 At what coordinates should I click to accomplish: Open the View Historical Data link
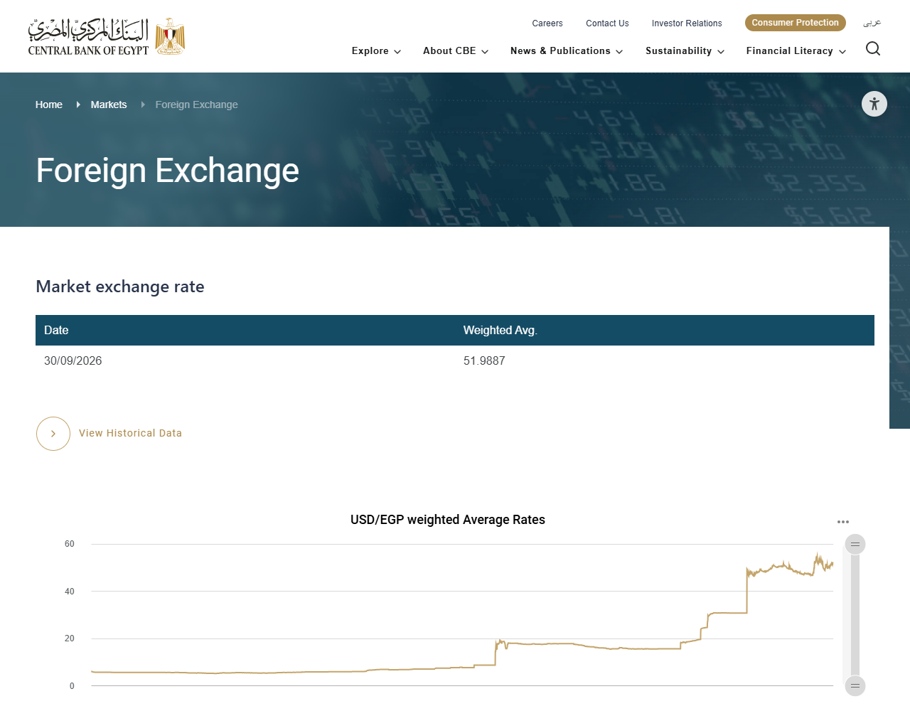click(130, 433)
